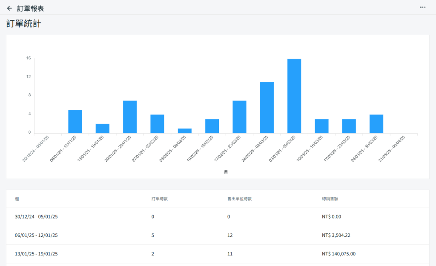Select the 13/01/25 - 19/01/25 table row date
The width and height of the screenshot is (436, 266).
36,254
